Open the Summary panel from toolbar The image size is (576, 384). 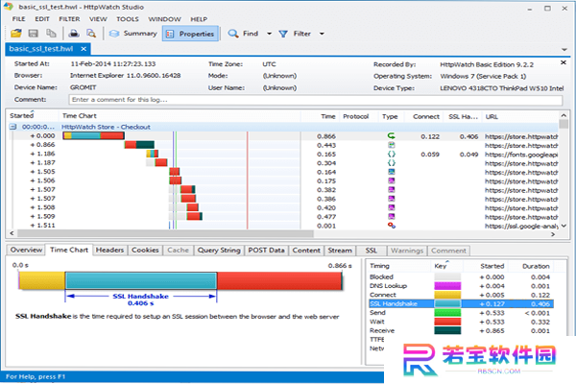coord(133,34)
